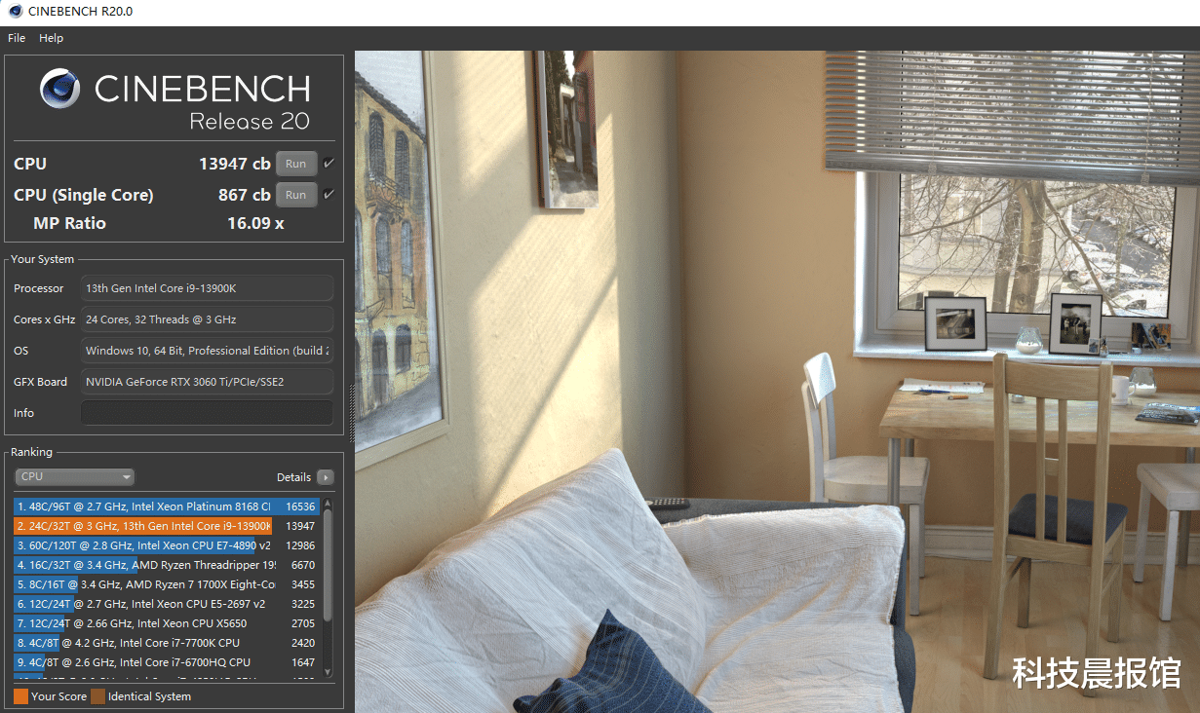
Task: Open the Help menu
Action: 51,38
